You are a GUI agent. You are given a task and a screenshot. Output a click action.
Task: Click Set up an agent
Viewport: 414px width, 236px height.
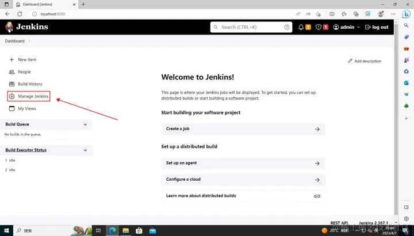click(243, 163)
